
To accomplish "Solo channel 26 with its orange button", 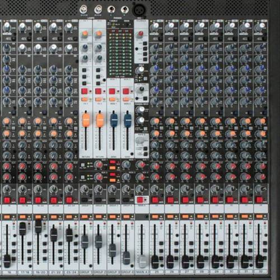I will point(170,217).
